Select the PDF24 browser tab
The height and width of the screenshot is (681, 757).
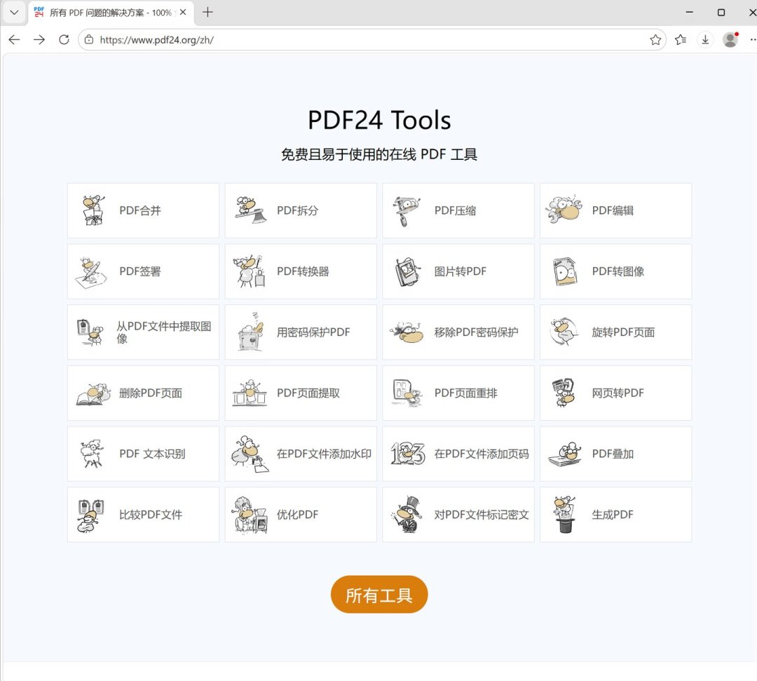tap(111, 13)
